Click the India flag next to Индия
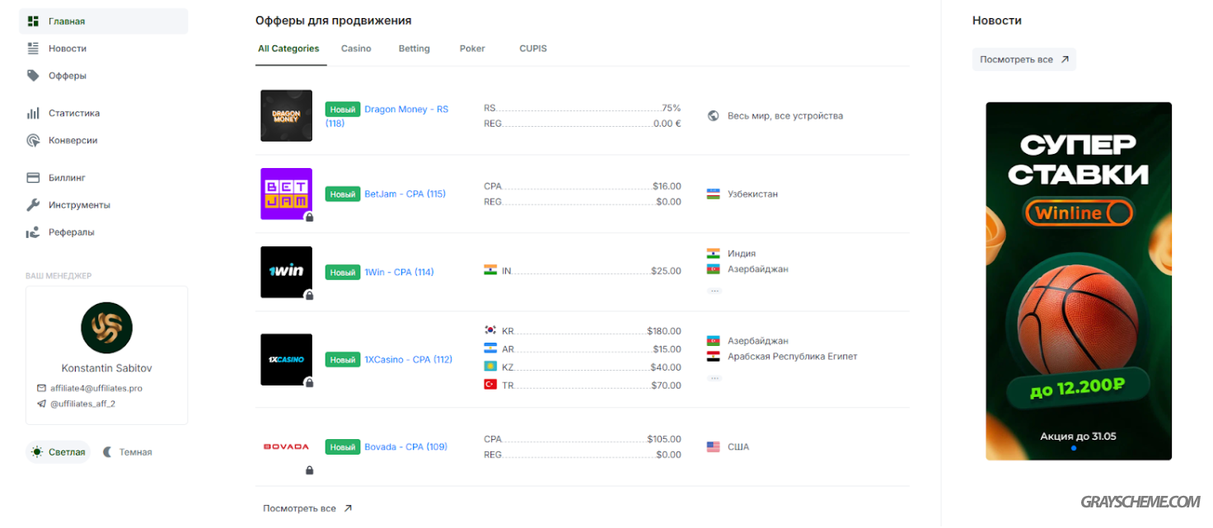This screenshot has width=1213, height=528. 714,254
